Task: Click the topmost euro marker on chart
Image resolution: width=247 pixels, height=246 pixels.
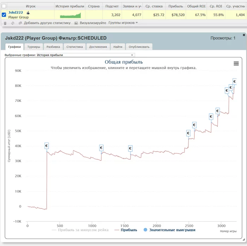Action: pyautogui.click(x=235, y=81)
